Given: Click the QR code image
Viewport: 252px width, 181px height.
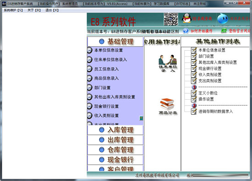Looking at the screenshot, I should point(171,19).
